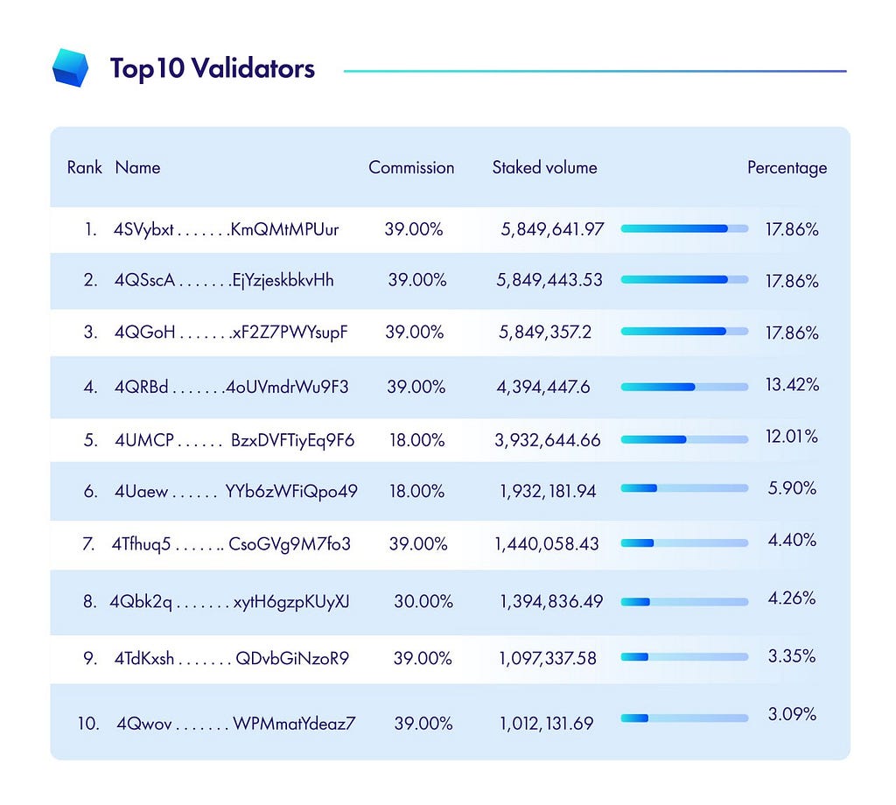The height and width of the screenshot is (805, 896).
Task: Select the Commission column header
Action: [411, 167]
